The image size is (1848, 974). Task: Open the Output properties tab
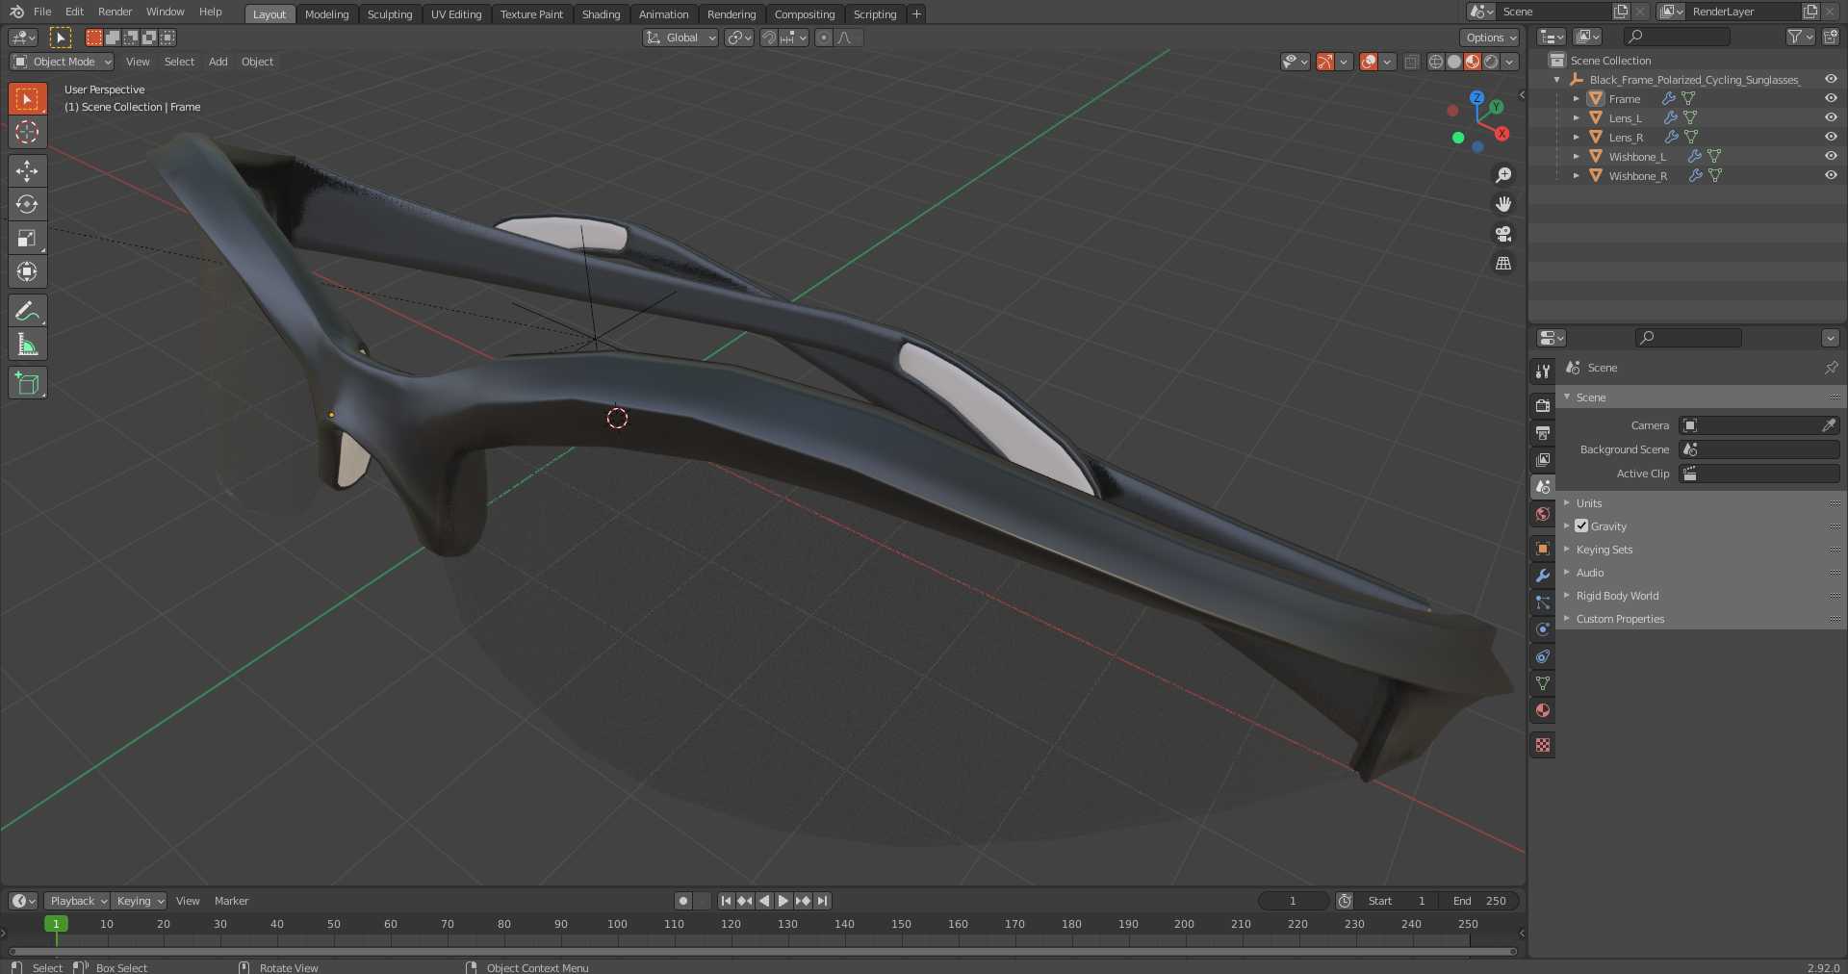1543,432
